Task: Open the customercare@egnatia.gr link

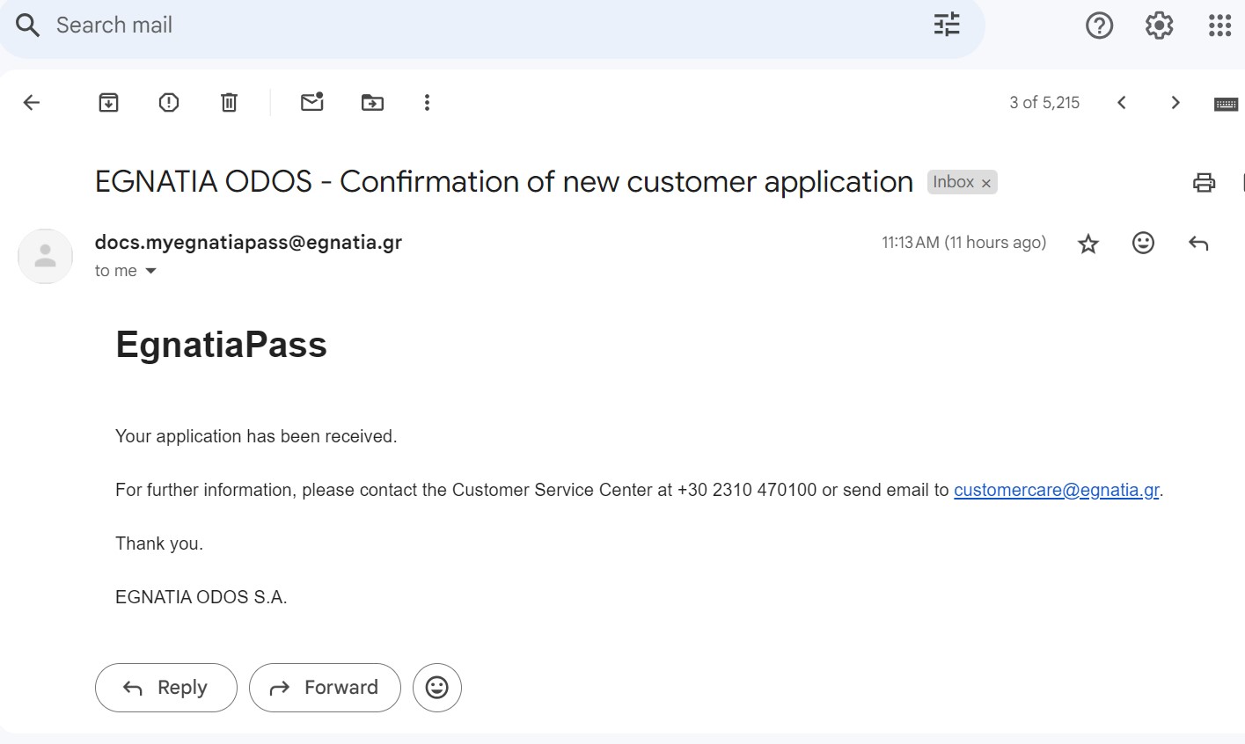Action: click(1057, 490)
